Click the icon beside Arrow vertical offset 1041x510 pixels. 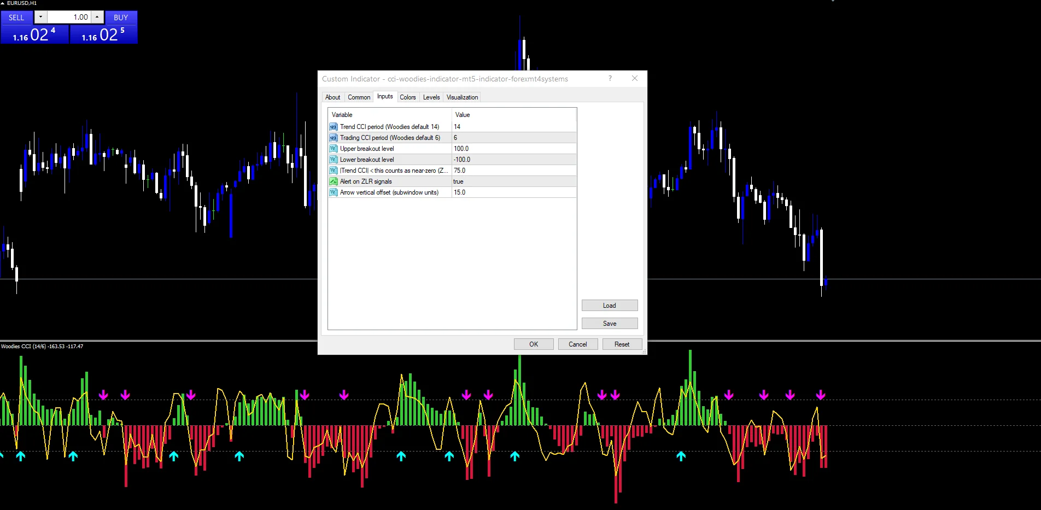coord(333,192)
